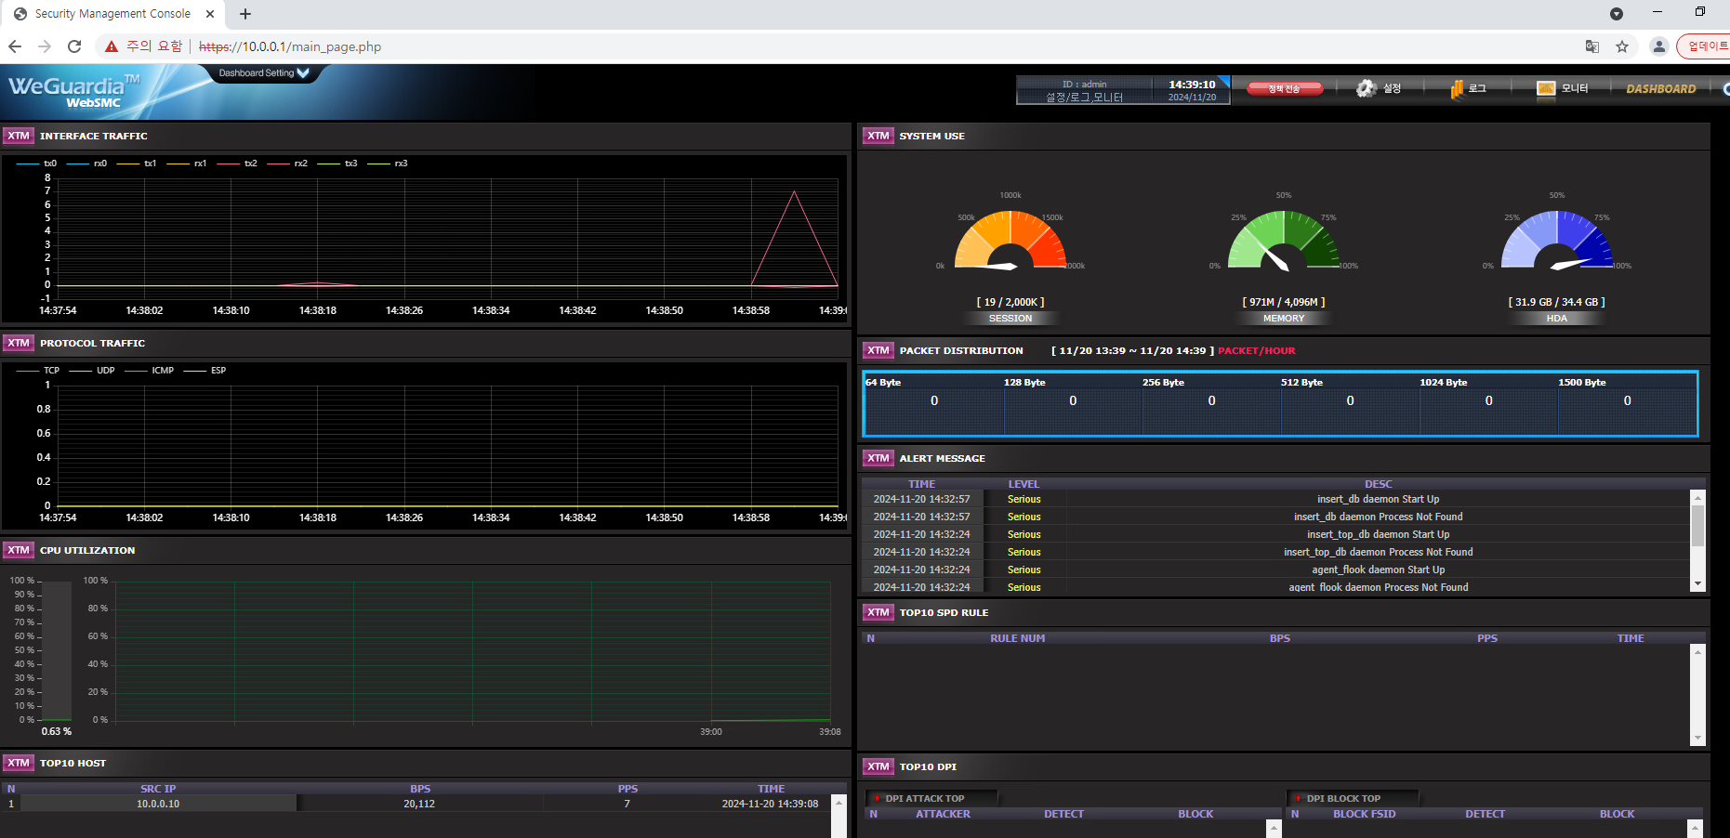Expand the Dashboard Setting dropdown
Image resolution: width=1730 pixels, height=838 pixels.
(264, 72)
